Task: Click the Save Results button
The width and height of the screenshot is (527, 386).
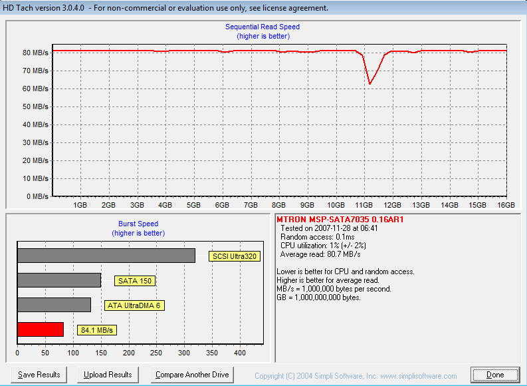Action: click(x=39, y=375)
